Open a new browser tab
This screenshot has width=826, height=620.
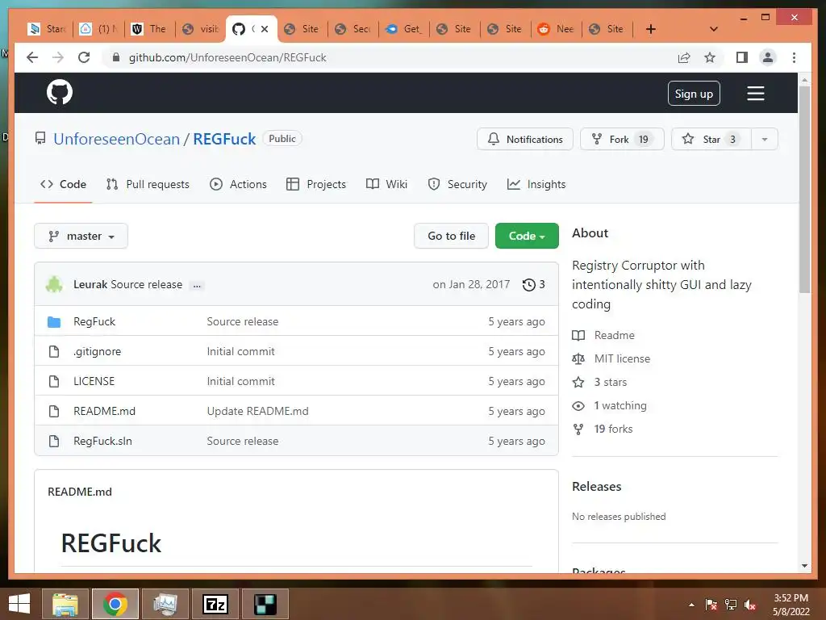pyautogui.click(x=651, y=29)
